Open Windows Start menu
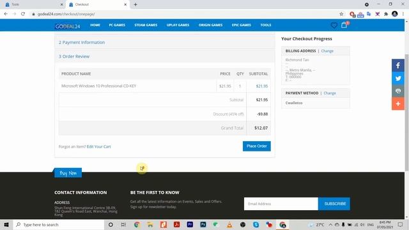This screenshot has height=230, width=409. (x=6, y=224)
